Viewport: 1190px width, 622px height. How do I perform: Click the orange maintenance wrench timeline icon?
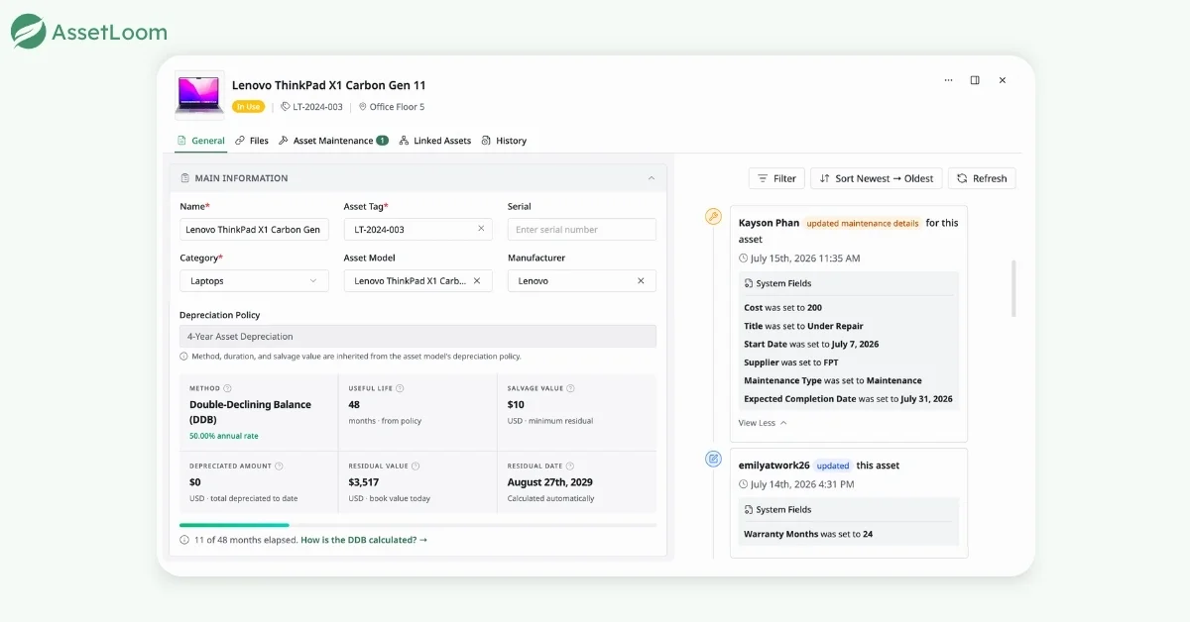coord(713,216)
